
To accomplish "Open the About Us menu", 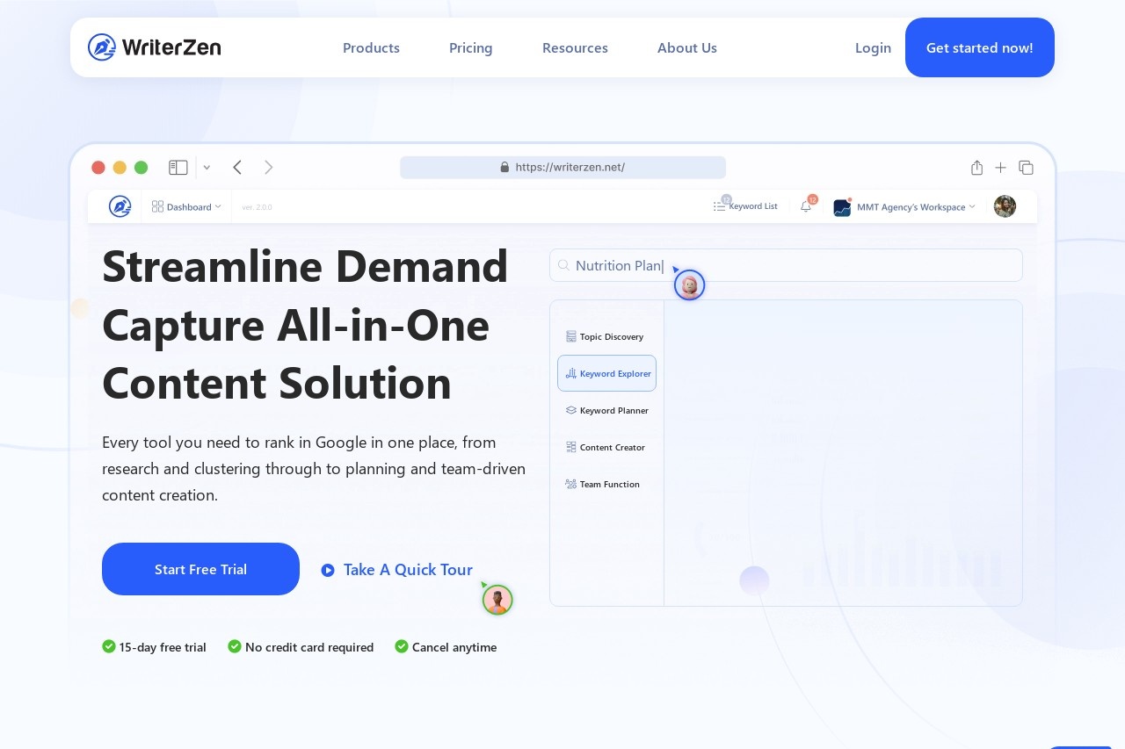I will pyautogui.click(x=687, y=47).
